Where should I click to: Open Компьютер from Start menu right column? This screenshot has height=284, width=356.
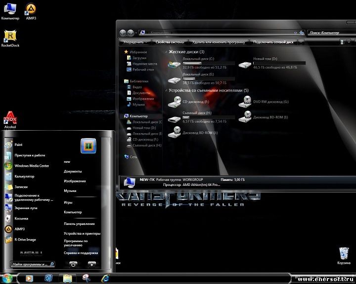click(73, 212)
